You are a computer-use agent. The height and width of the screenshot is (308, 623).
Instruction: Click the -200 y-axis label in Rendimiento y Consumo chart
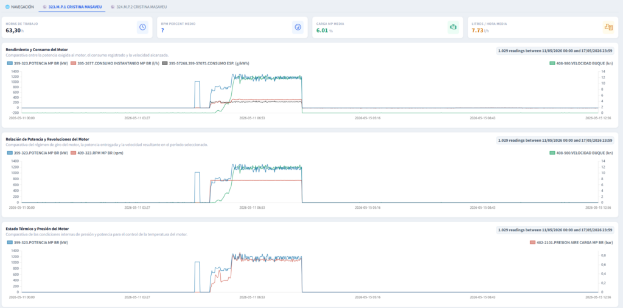pos(15,113)
